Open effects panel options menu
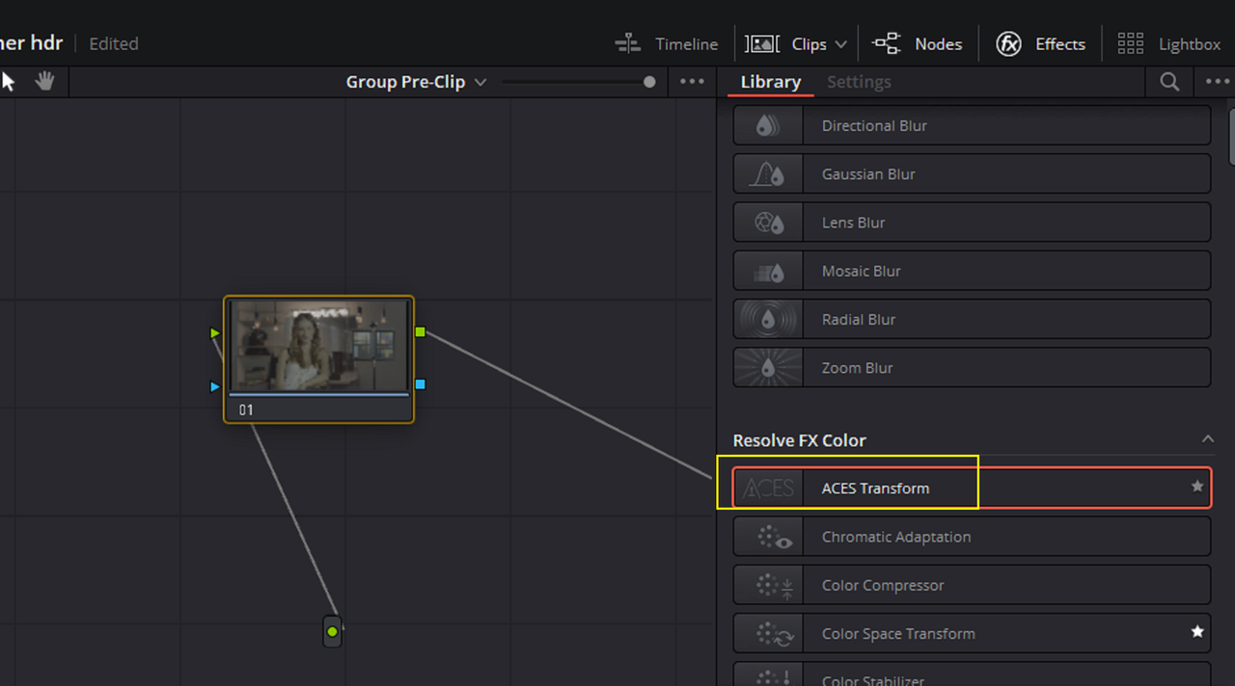Image resolution: width=1235 pixels, height=686 pixels. pyautogui.click(x=1218, y=82)
